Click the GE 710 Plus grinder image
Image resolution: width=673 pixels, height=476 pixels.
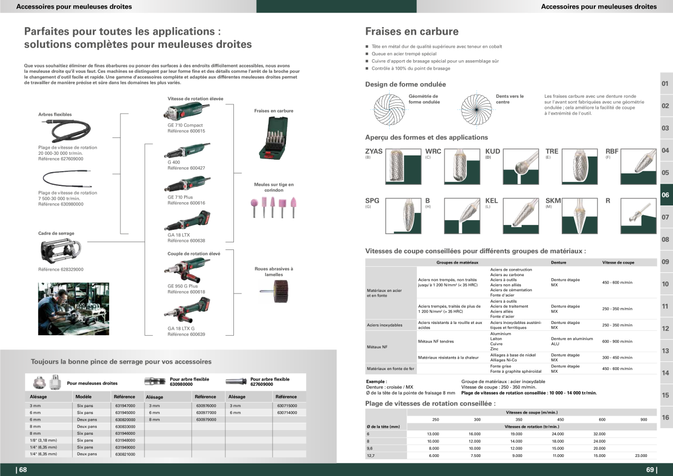(188, 184)
